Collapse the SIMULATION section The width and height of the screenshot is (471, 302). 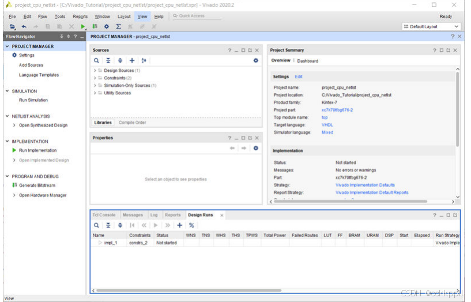point(7,91)
